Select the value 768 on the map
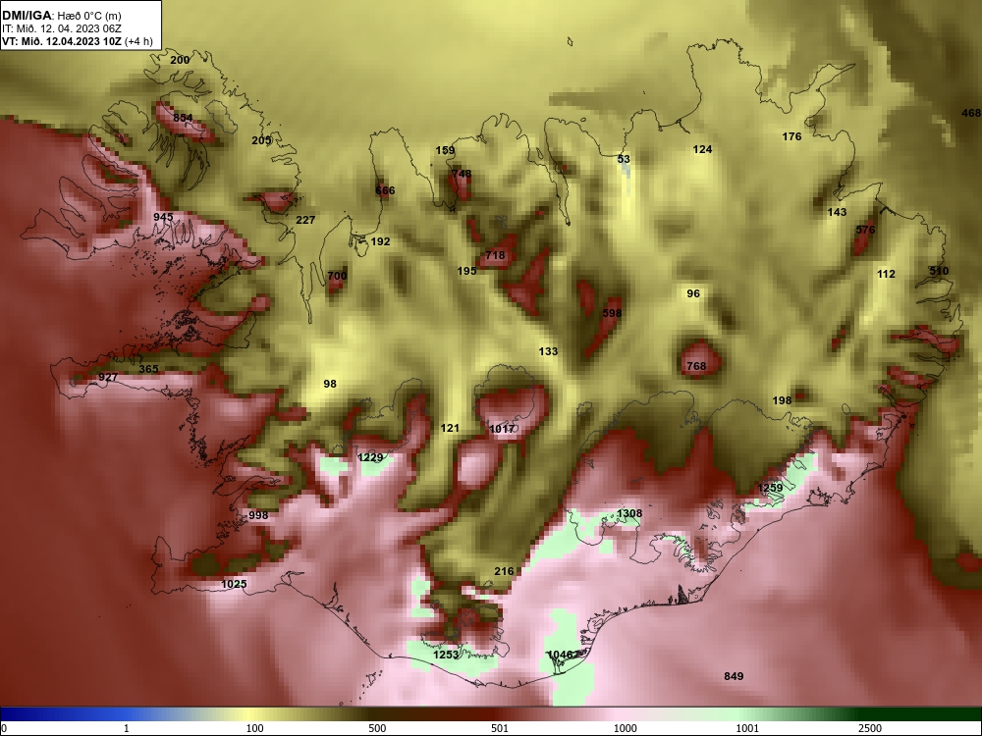Image resolution: width=982 pixels, height=736 pixels. 696,366
